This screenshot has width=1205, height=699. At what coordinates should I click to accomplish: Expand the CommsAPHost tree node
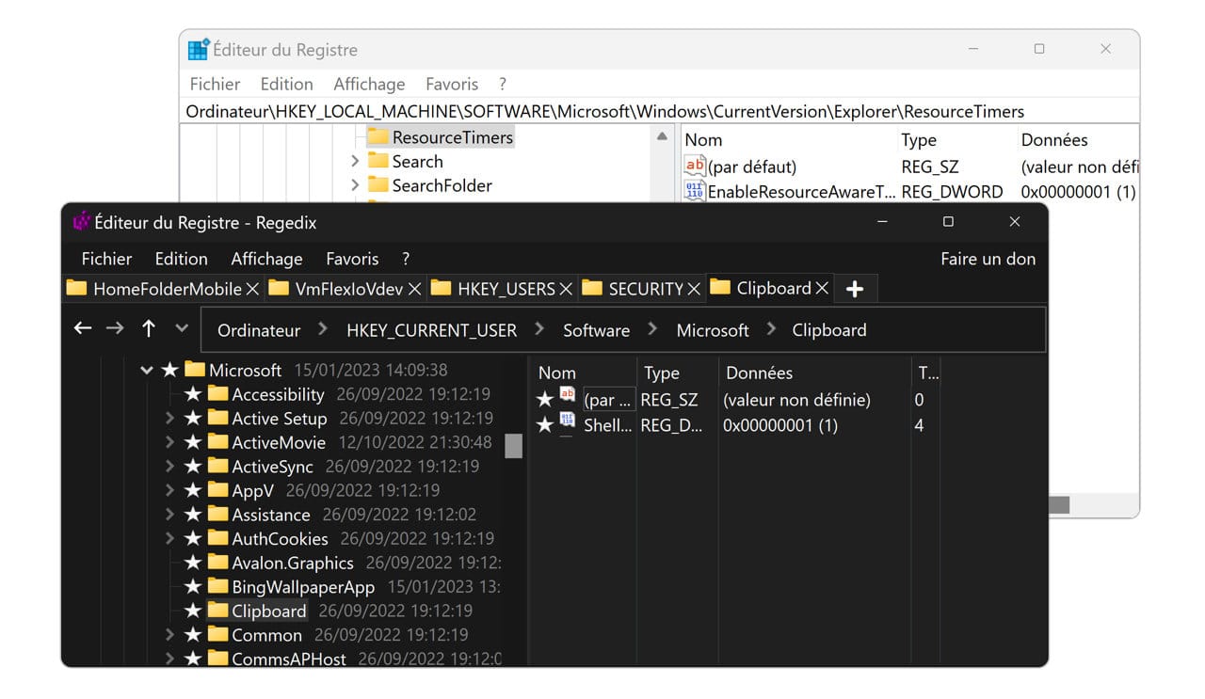[x=169, y=659]
